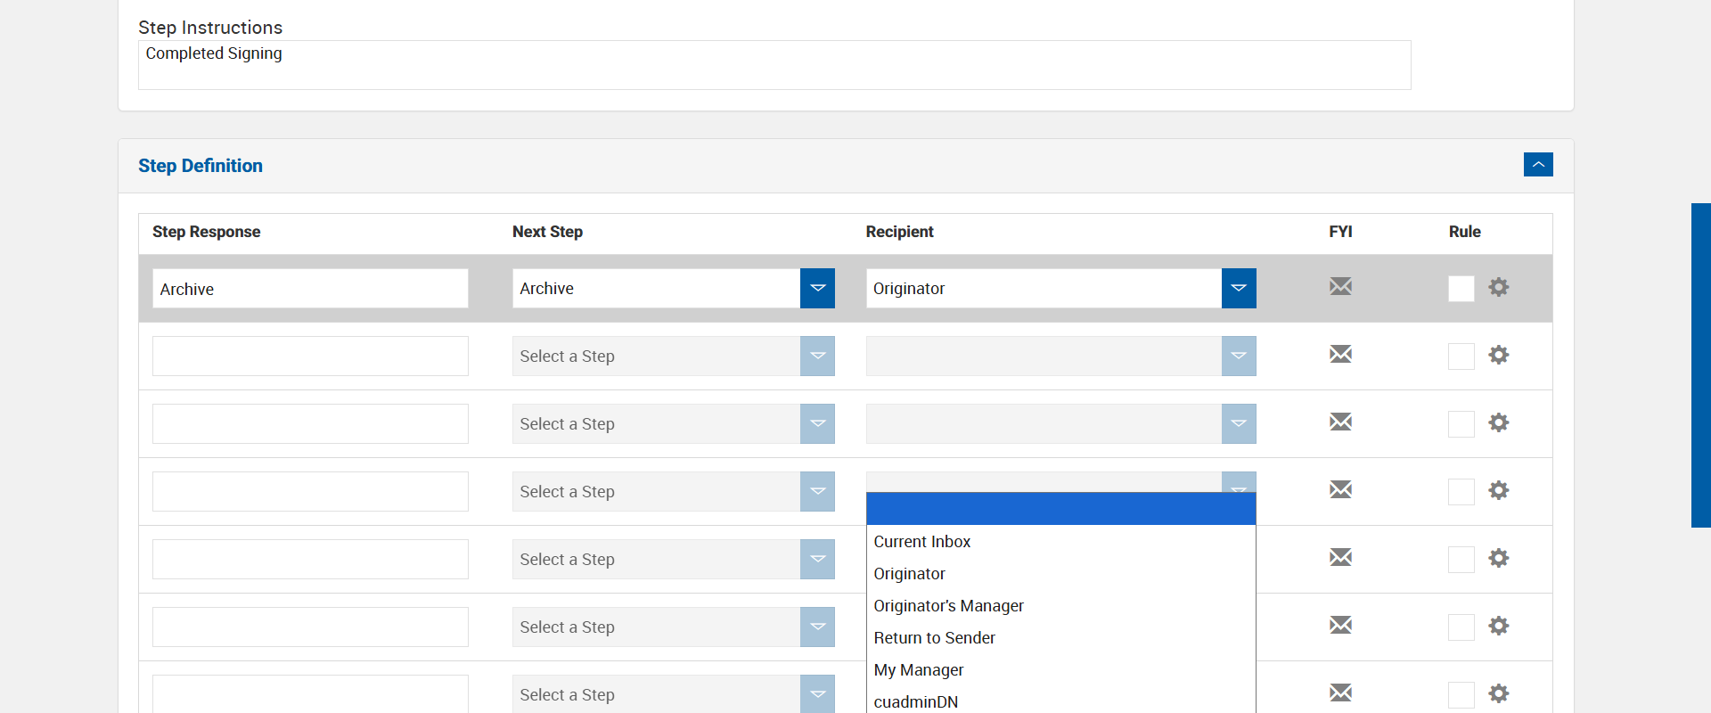This screenshot has height=713, width=1711.
Task: Click the Step Instructions text area
Action: tap(774, 65)
